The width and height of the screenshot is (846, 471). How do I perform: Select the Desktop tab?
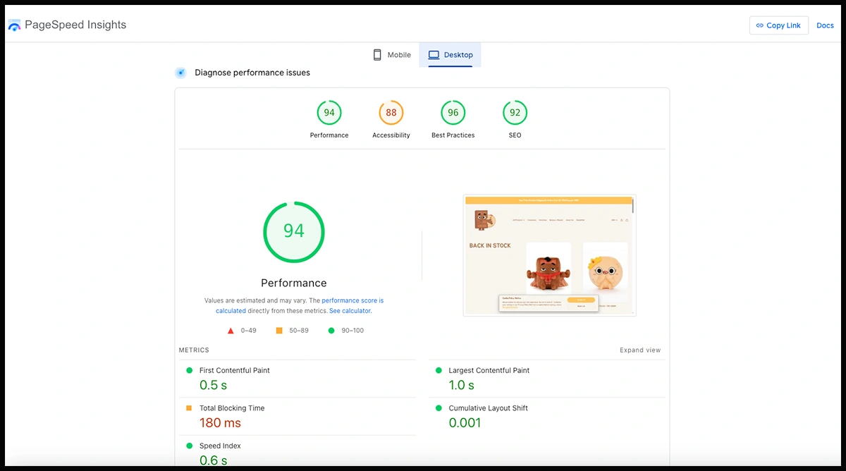(450, 55)
